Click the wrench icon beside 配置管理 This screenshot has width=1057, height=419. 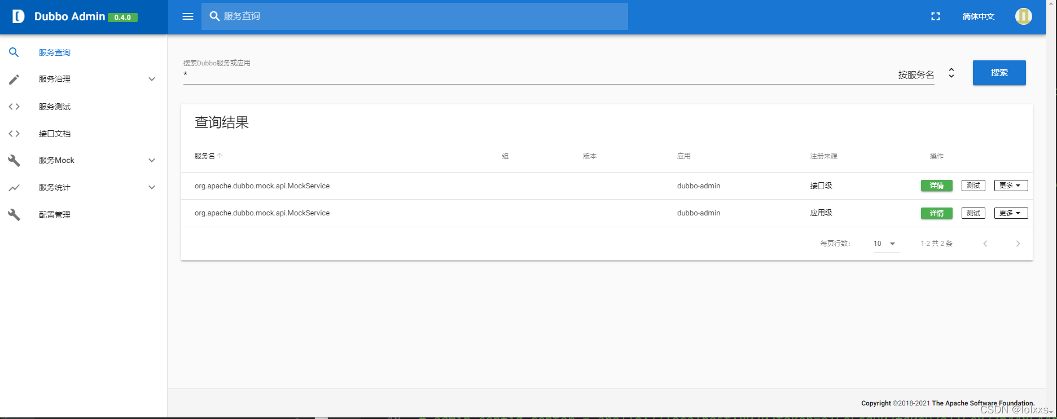click(x=14, y=215)
